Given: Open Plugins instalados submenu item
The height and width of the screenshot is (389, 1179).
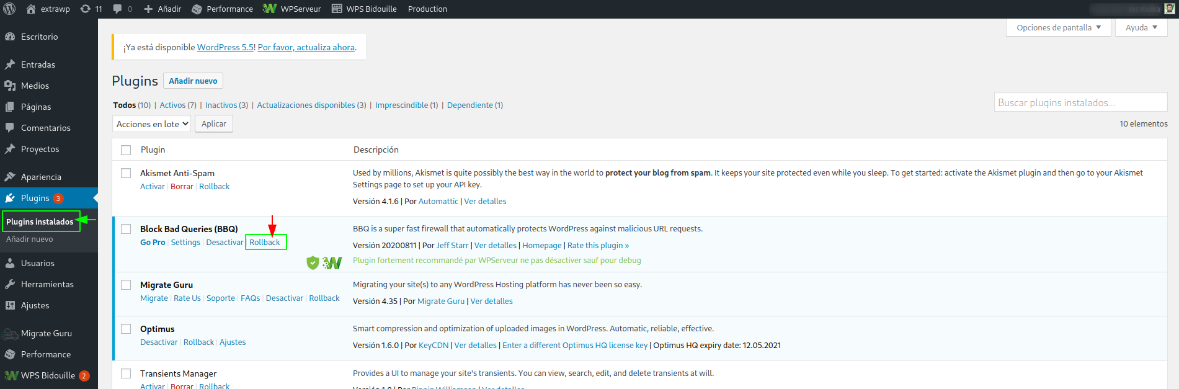Looking at the screenshot, I should (x=40, y=221).
